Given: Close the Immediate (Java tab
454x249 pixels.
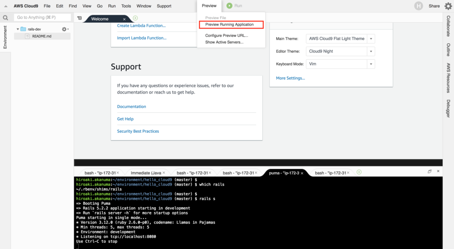Looking at the screenshot, I should (164, 173).
